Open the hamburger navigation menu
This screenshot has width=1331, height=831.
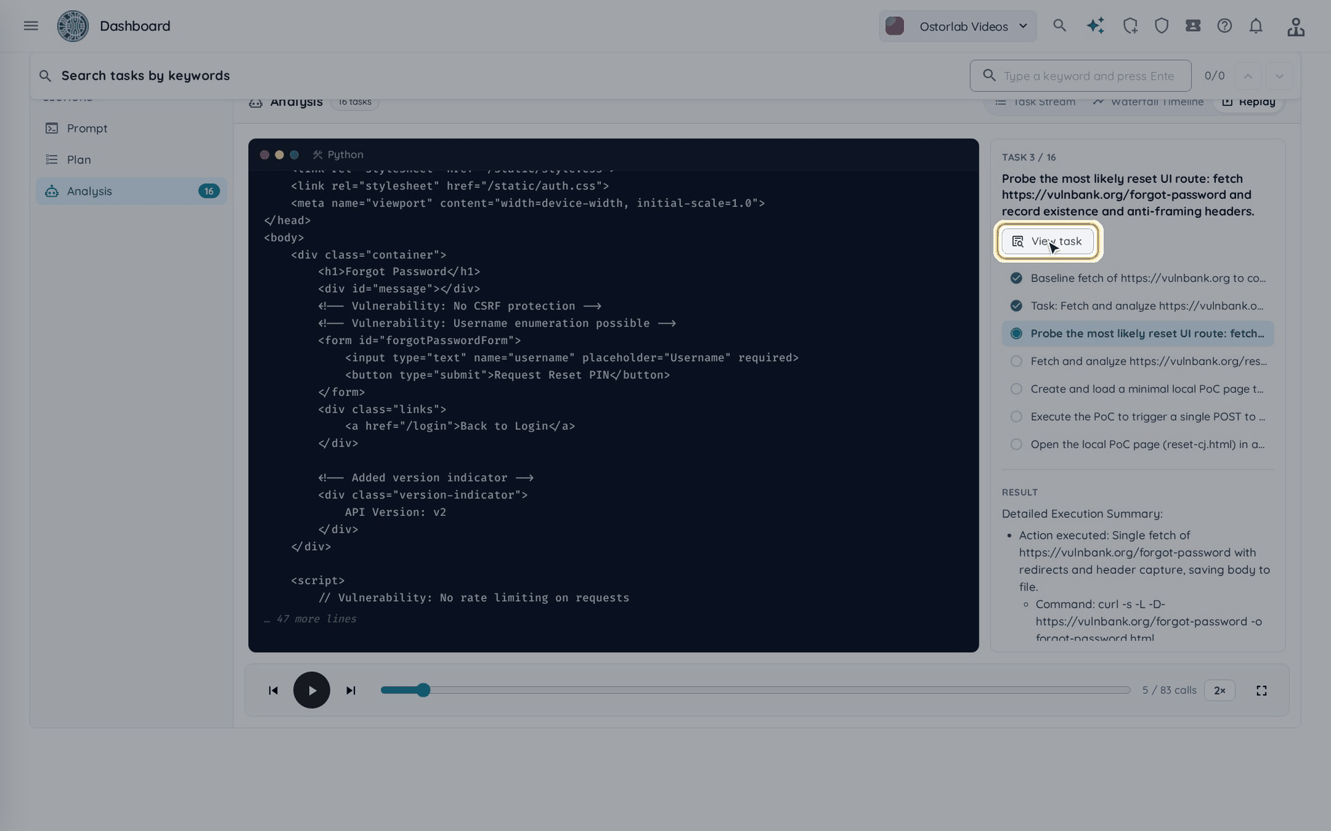click(x=31, y=26)
